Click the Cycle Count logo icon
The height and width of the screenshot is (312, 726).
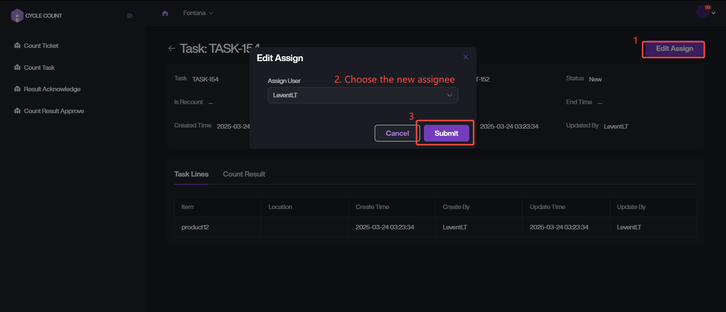pos(17,15)
